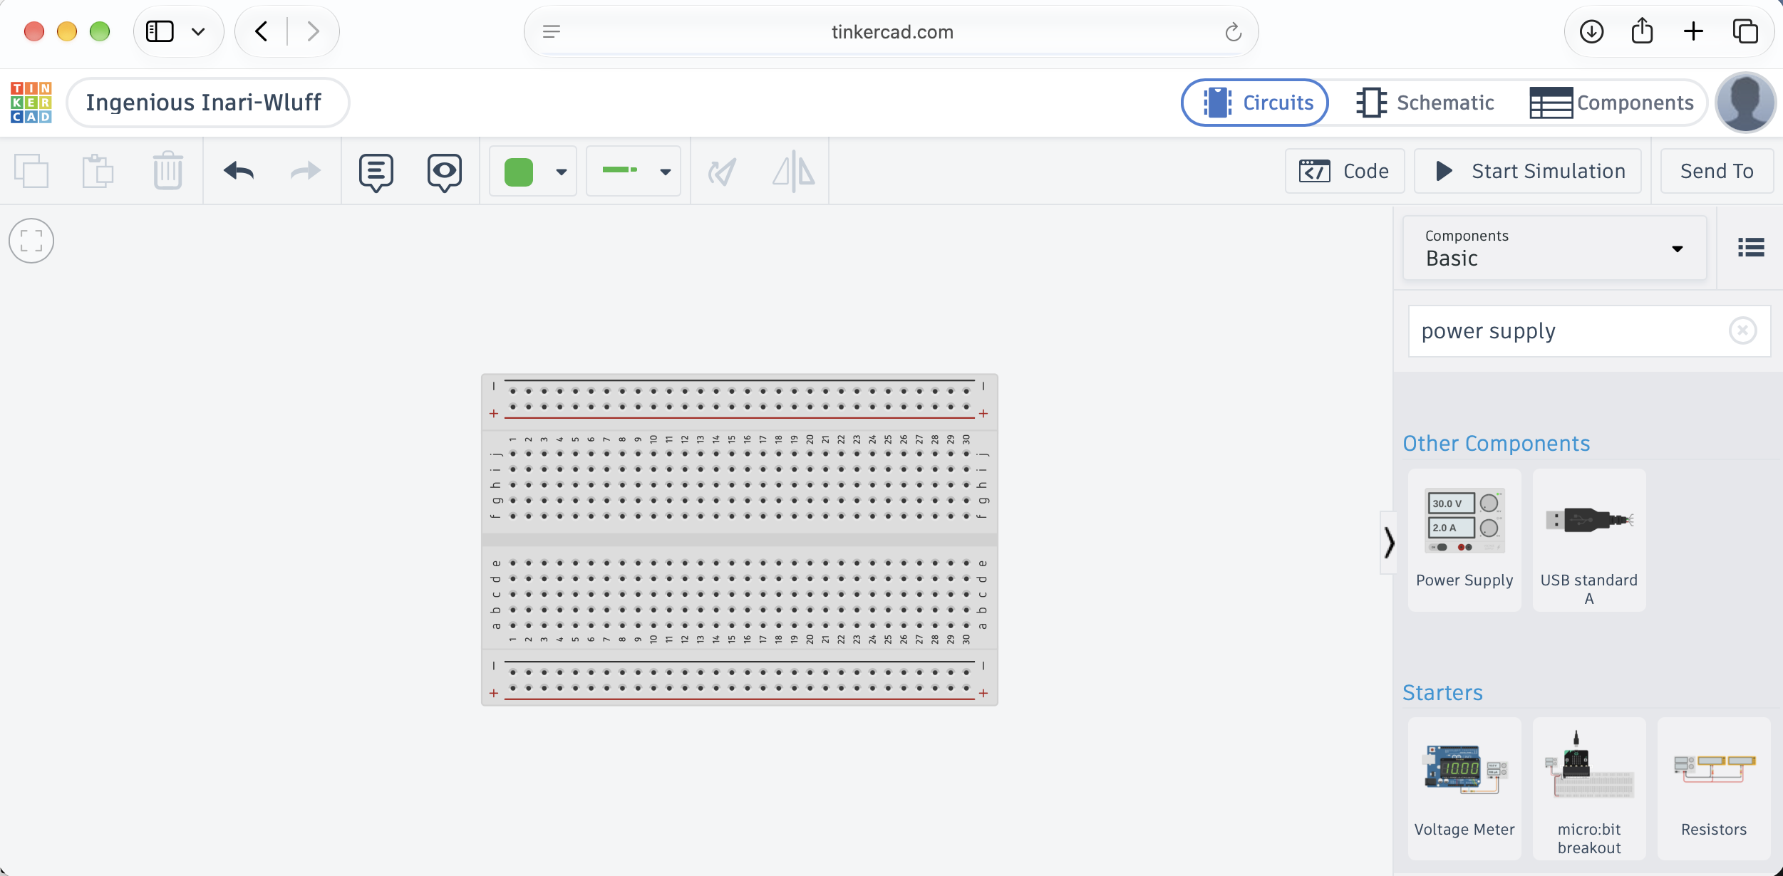Click the Delete trash can icon
The height and width of the screenshot is (876, 1783).
click(168, 171)
